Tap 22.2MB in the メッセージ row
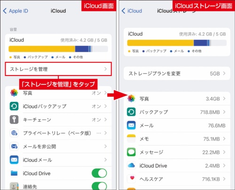Image resolution: width=235 pixels, height=190 pixels. (x=211, y=152)
